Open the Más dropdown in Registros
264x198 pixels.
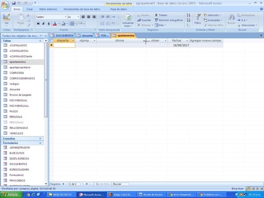tap(161, 25)
